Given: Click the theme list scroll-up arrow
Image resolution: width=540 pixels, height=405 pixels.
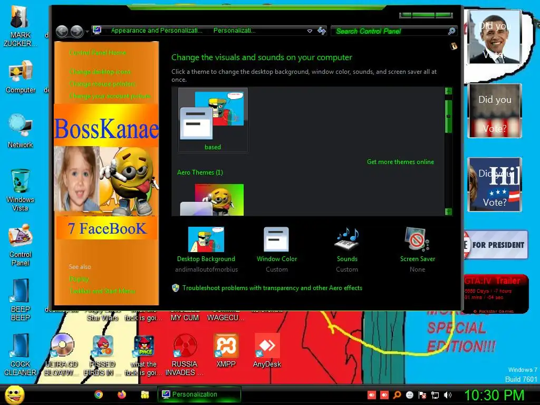Looking at the screenshot, I should click(448, 91).
